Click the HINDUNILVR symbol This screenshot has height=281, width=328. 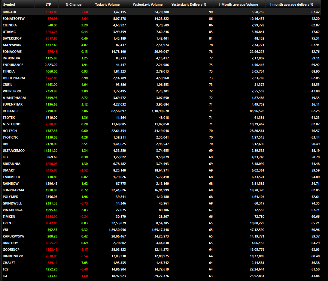click(13, 256)
